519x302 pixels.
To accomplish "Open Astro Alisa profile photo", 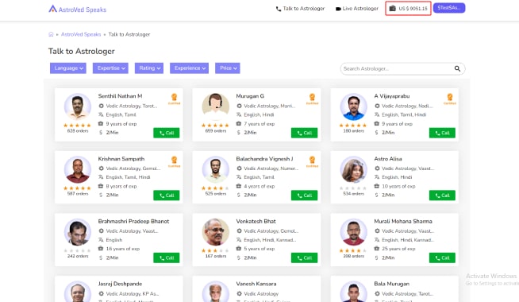I will click(354, 169).
